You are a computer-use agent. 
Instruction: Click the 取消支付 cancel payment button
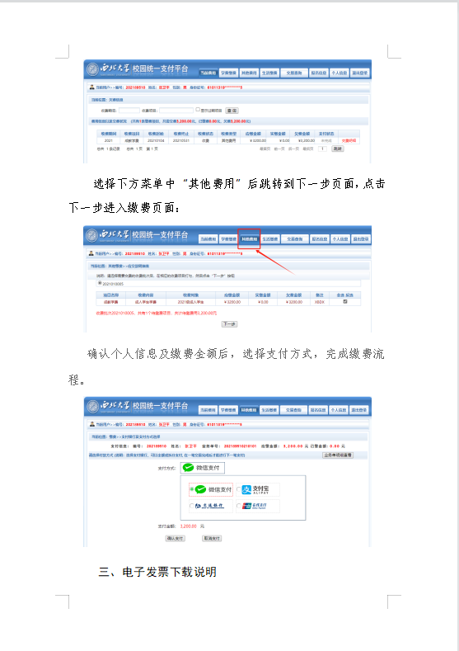[212, 539]
